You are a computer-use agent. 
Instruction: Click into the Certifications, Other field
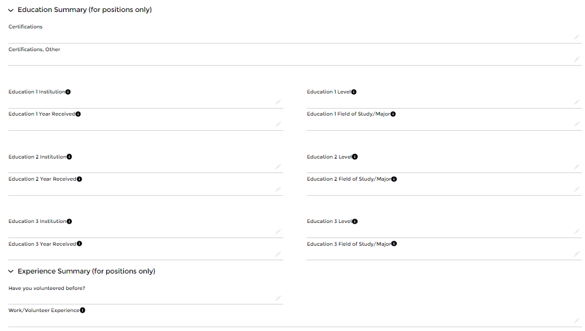291,59
